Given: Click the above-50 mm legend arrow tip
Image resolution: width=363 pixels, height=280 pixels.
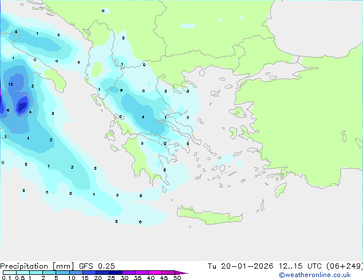Looking at the screenshot, I should [x=181, y=273].
